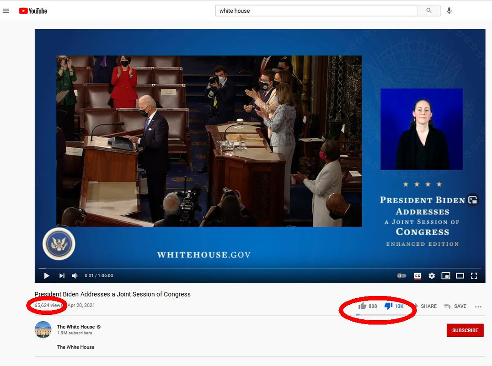Switch to theater mode
Image resolution: width=492 pixels, height=366 pixels.
click(x=460, y=275)
